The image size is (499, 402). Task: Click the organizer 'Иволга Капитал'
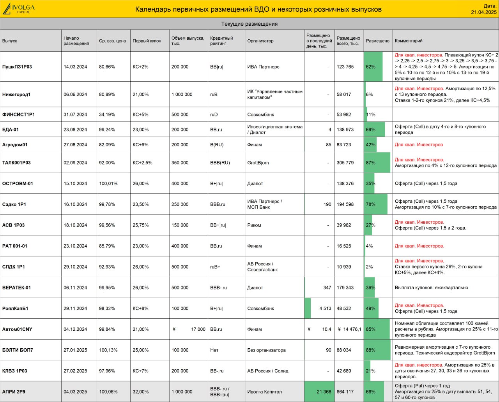(264, 392)
